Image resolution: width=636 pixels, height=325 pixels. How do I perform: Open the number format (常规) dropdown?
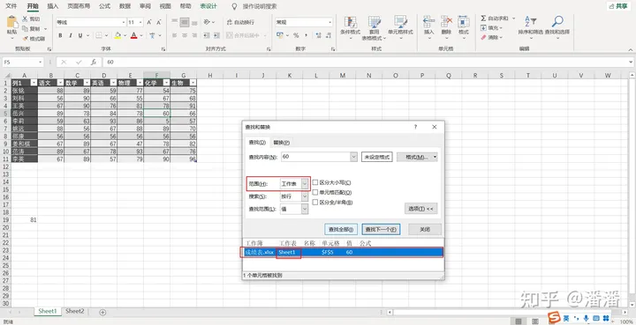(x=330, y=22)
